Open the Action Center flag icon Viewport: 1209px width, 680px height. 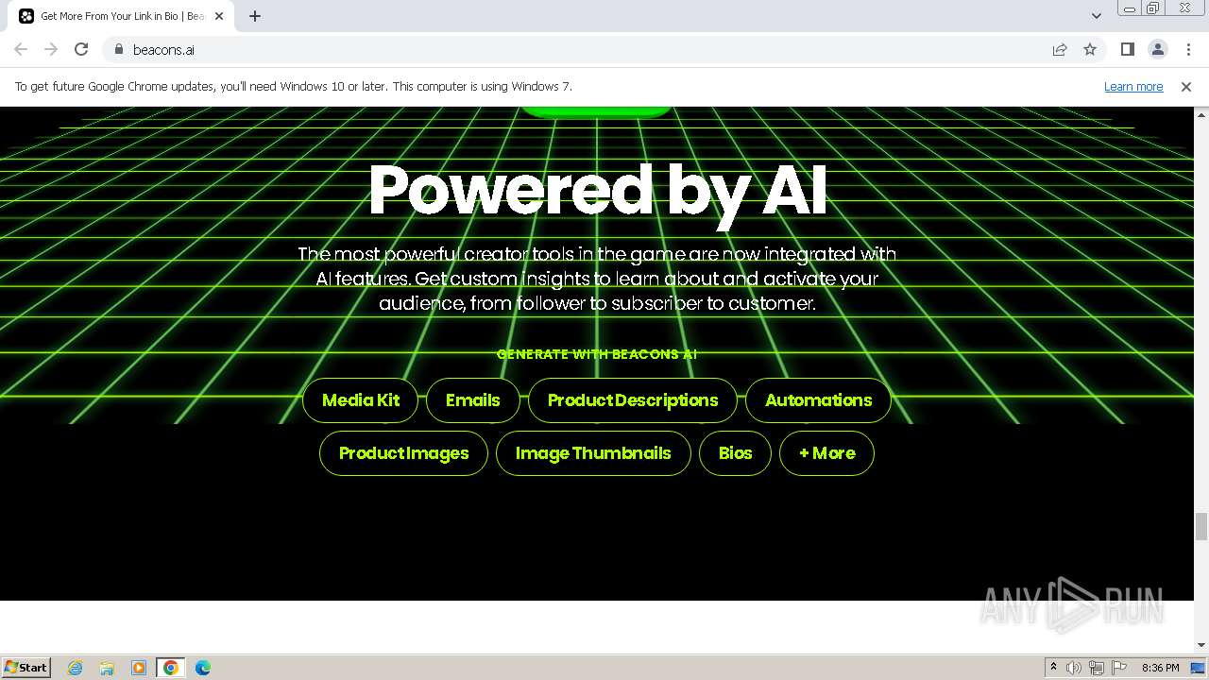[x=1119, y=668]
